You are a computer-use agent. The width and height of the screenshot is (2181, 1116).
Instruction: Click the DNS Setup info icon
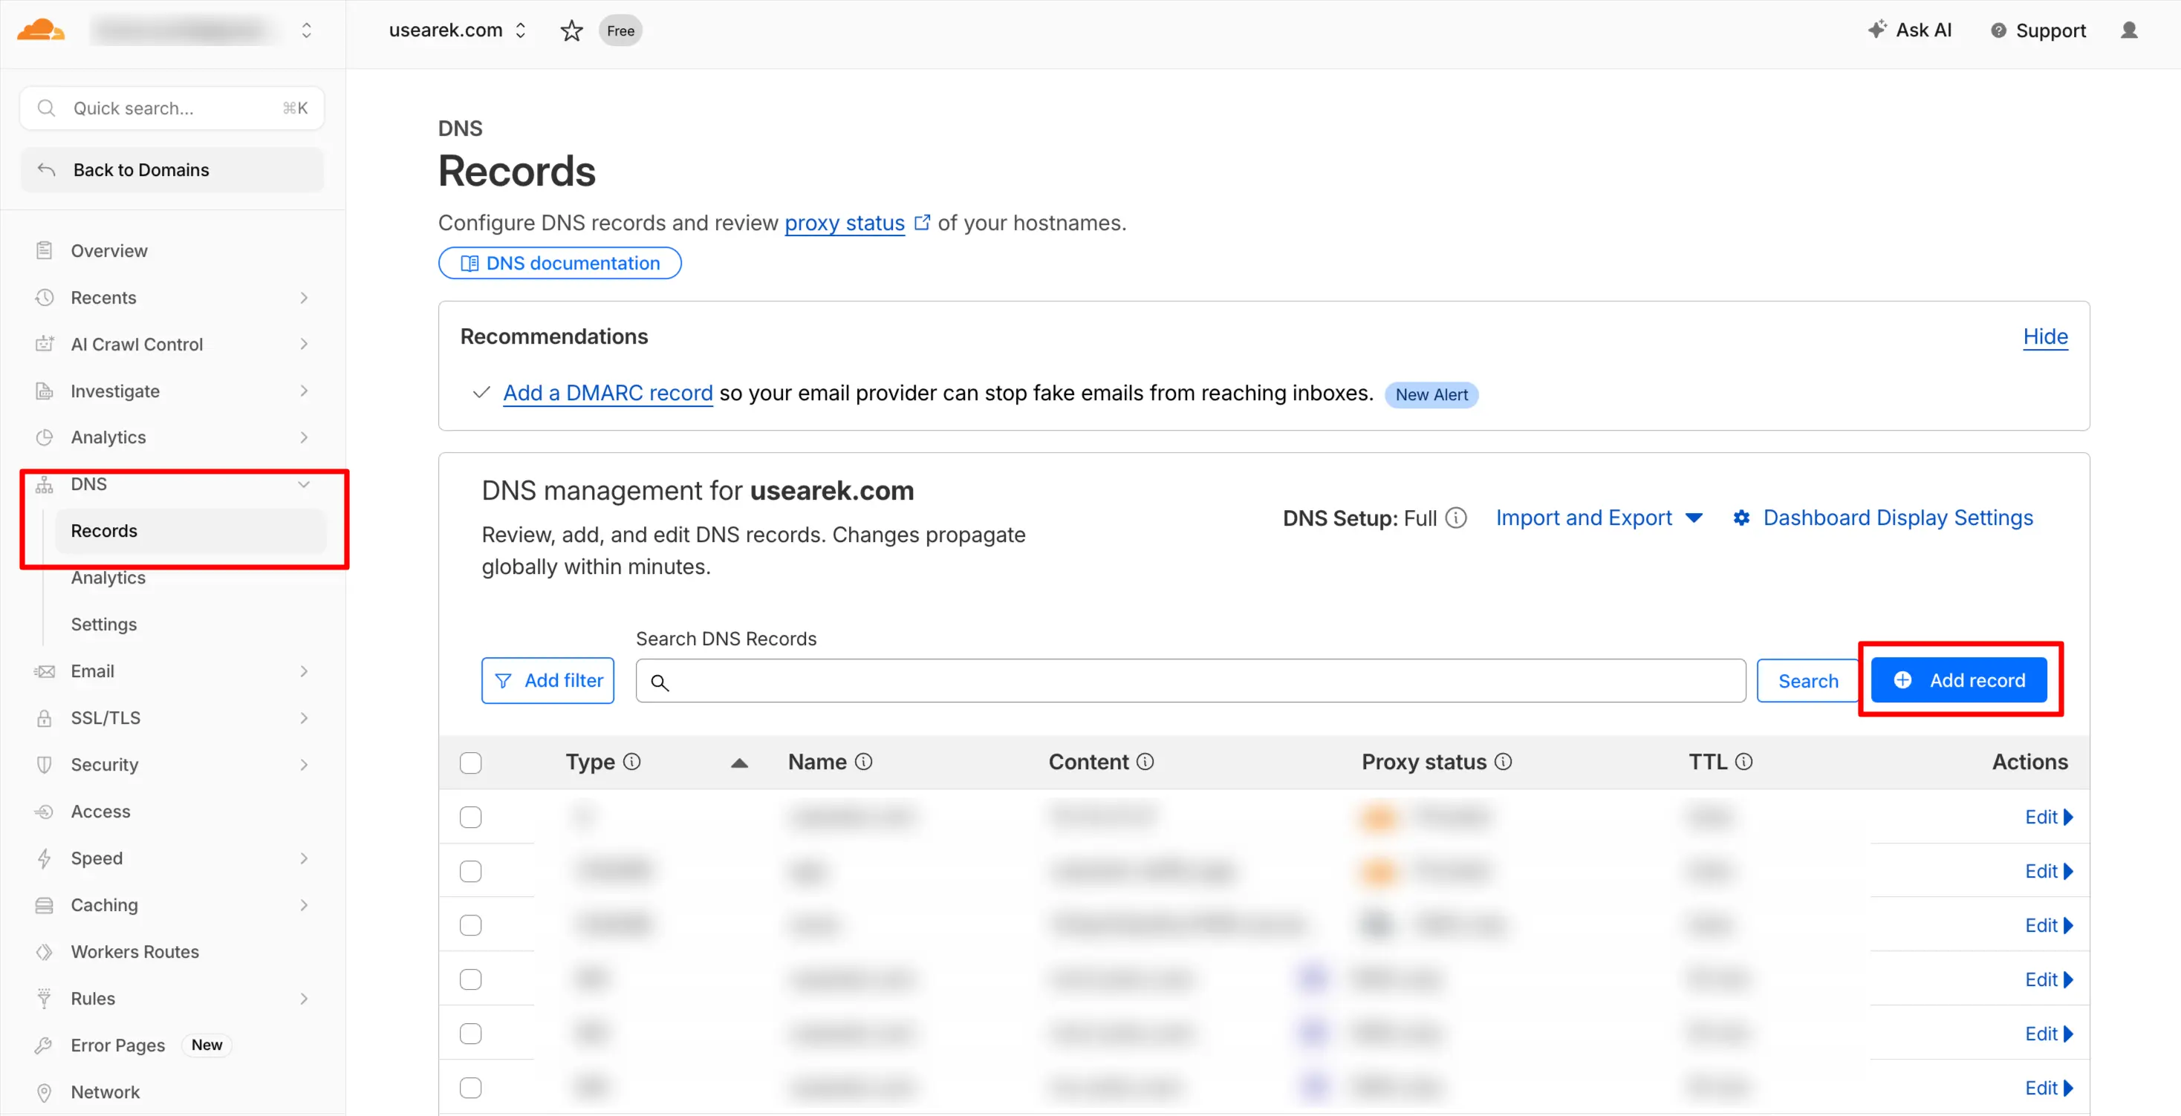[1455, 518]
